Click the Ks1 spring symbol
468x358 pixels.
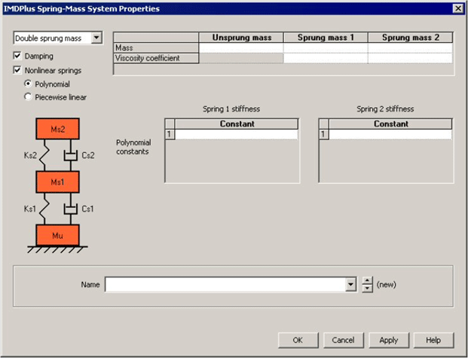(44, 209)
